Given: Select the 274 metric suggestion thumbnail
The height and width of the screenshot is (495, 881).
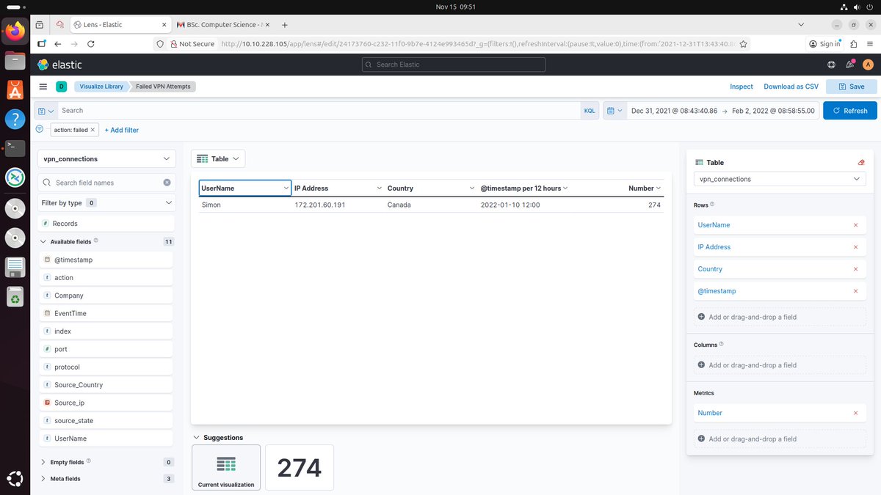Looking at the screenshot, I should [299, 467].
